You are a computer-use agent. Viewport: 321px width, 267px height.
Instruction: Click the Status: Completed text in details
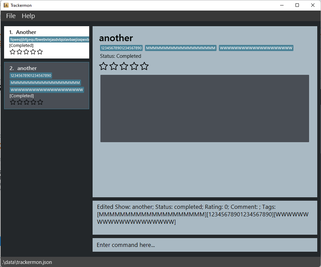click(x=121, y=56)
